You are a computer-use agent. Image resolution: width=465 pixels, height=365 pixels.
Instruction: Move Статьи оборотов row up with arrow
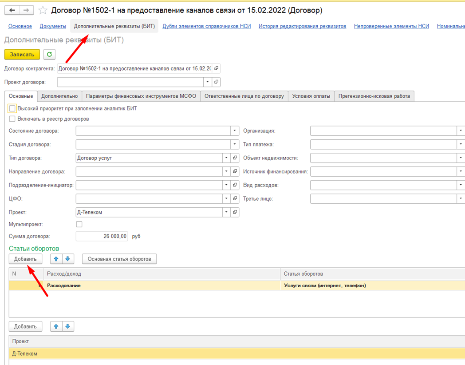(x=56, y=259)
